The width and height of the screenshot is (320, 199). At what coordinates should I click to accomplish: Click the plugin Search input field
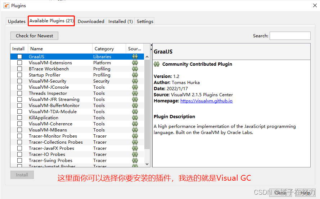click(290, 36)
